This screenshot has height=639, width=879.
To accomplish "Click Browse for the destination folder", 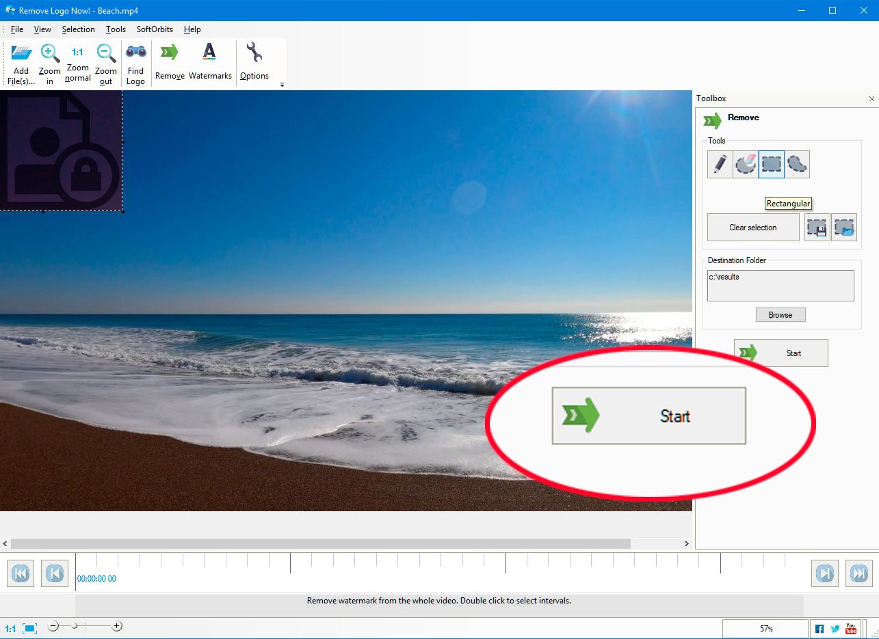I will click(780, 315).
